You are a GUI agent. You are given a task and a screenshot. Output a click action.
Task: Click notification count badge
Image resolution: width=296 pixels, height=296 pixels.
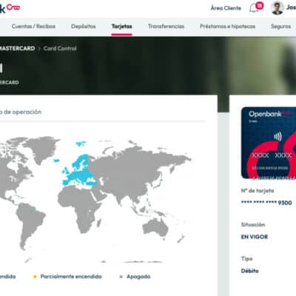(259, 5)
